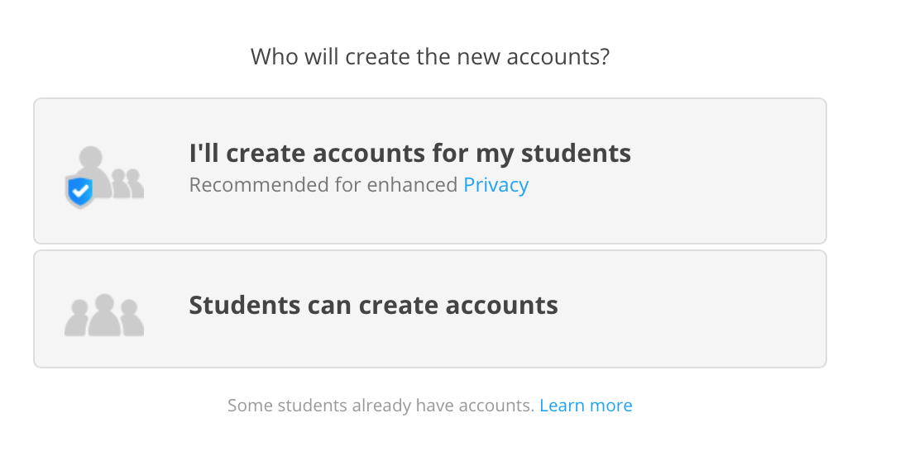Screen dimensions: 900x451
Task: Click the center figure of the students group icon
Action: 104,315
